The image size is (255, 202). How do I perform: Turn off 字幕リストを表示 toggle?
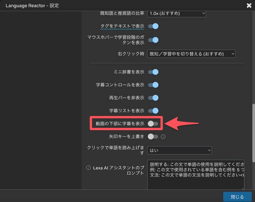(x=153, y=111)
